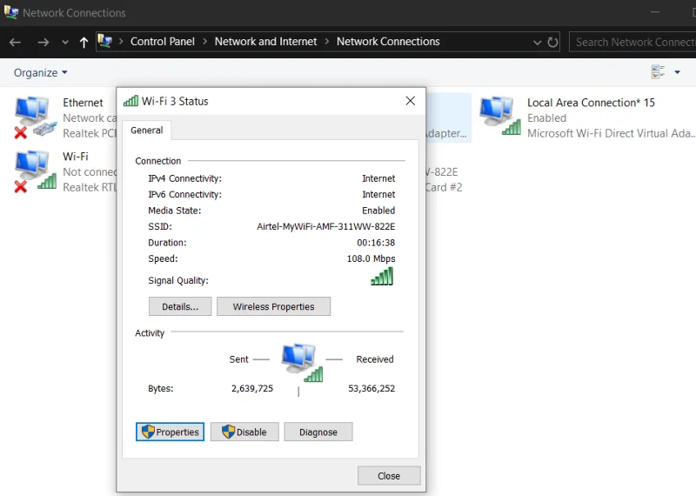Click breadcrumb chevron after Network and Internet
The image size is (696, 496).
pyautogui.click(x=327, y=41)
